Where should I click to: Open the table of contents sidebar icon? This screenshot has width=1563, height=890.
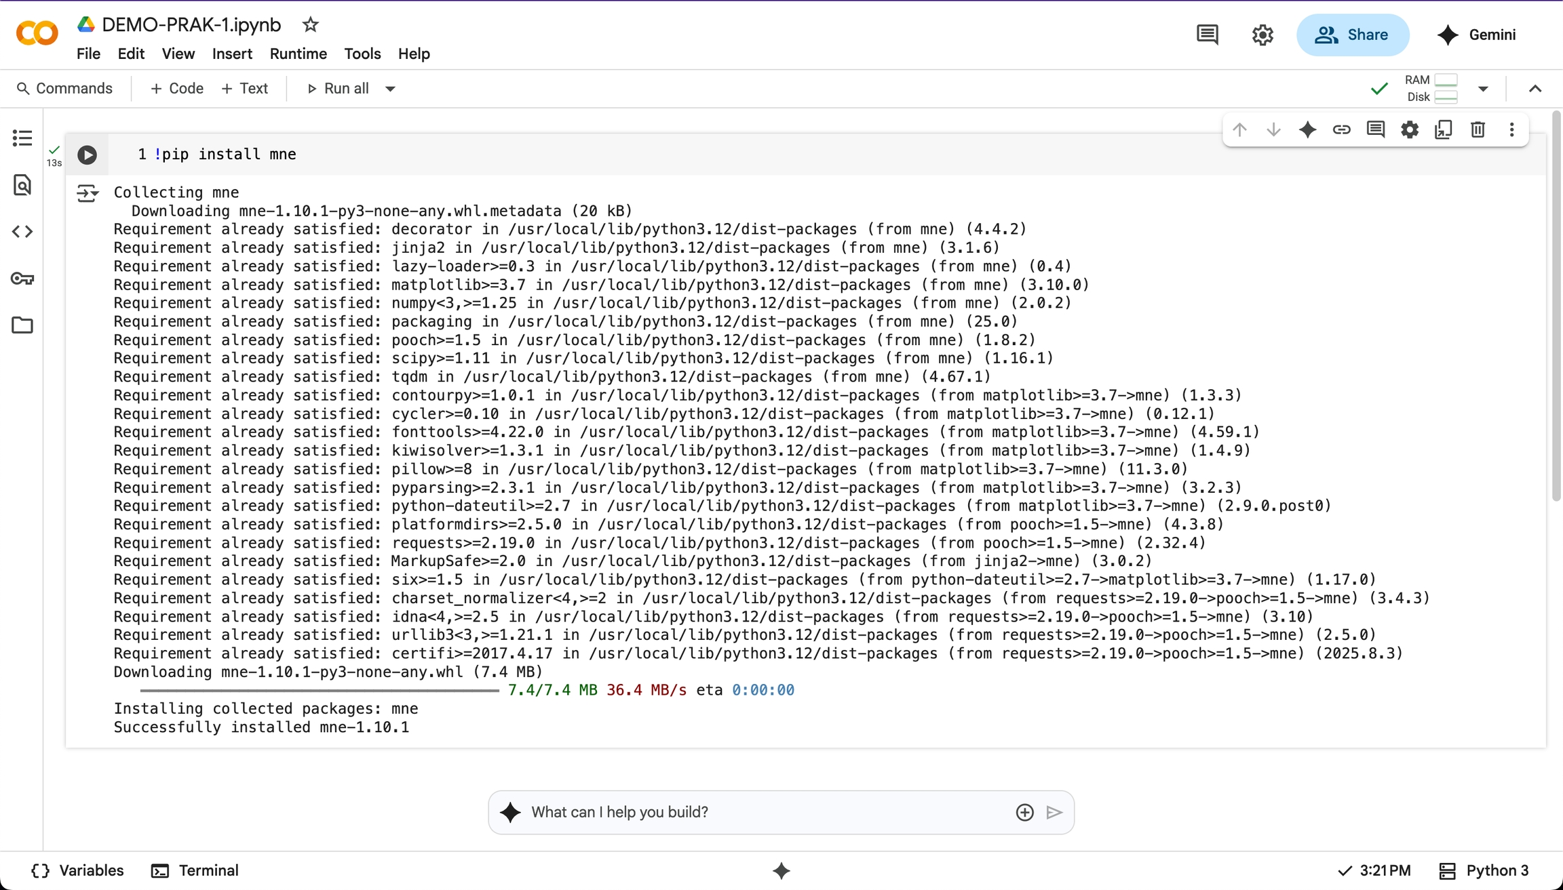(22, 138)
